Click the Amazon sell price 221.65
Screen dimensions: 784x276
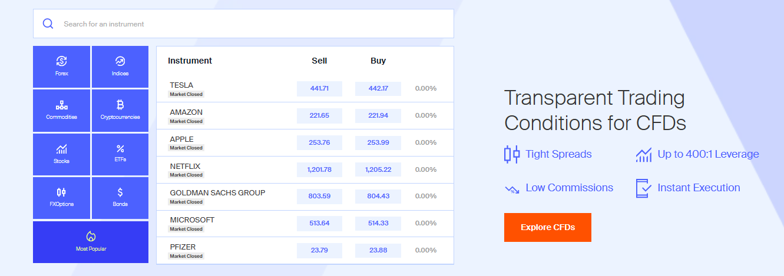pyautogui.click(x=319, y=115)
